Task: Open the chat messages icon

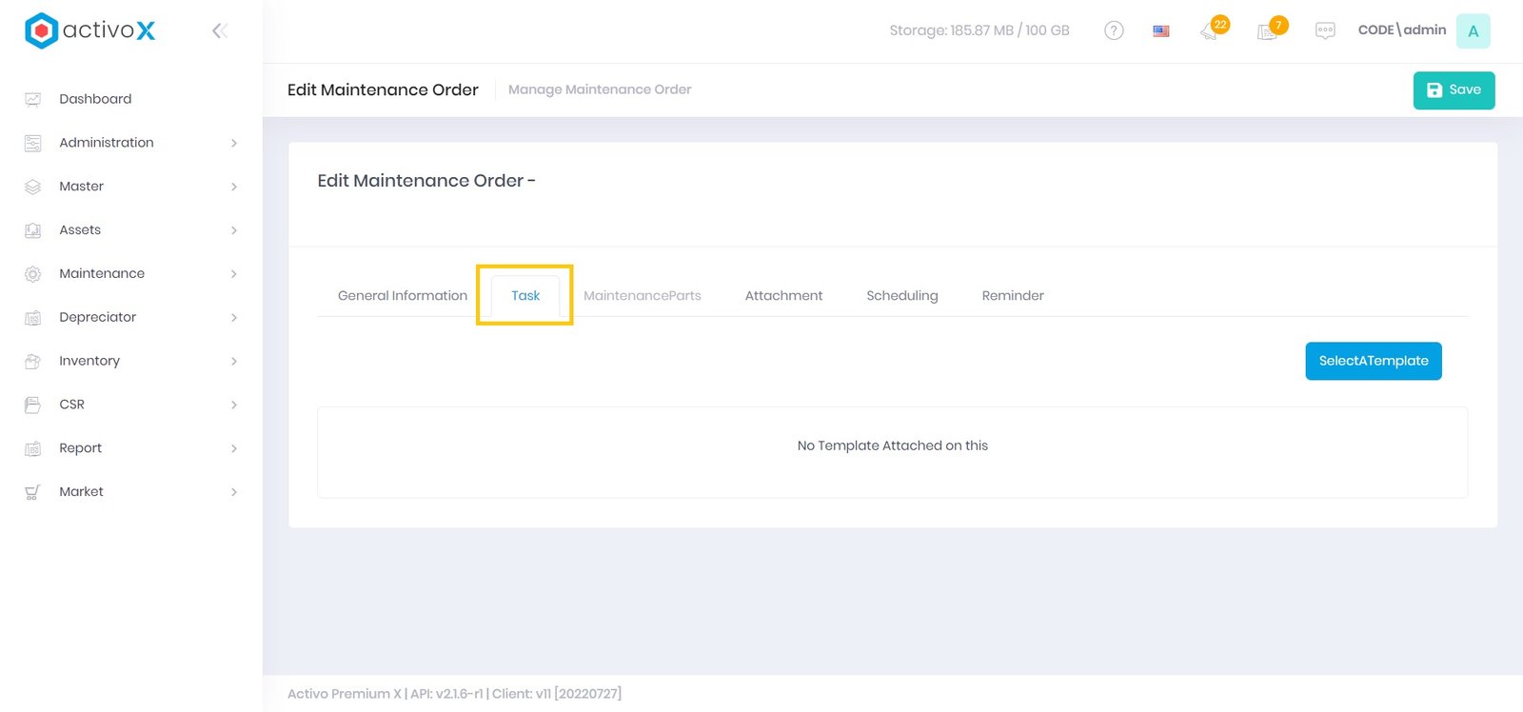Action: [1325, 31]
